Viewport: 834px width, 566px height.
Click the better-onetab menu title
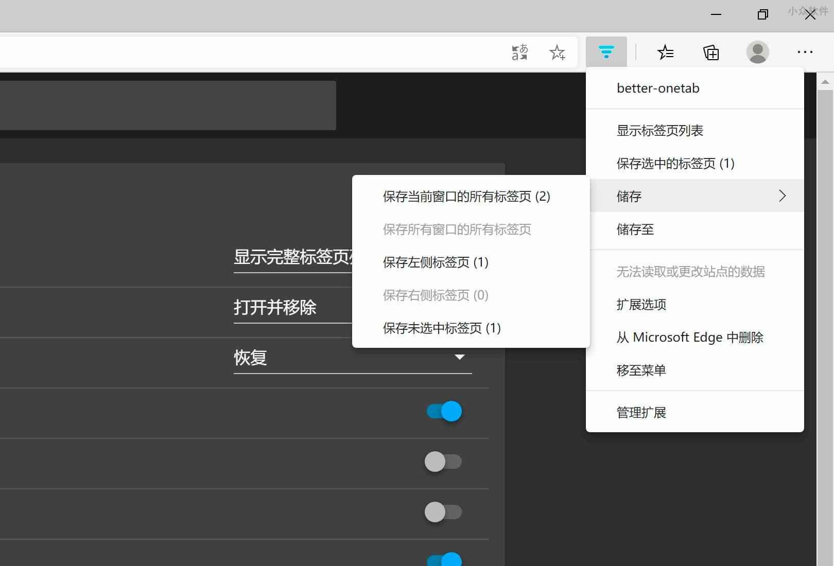click(658, 89)
